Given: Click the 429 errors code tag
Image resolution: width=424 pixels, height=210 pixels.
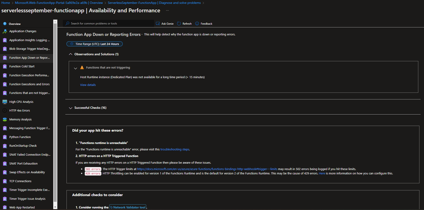Looking at the screenshot, I should (x=93, y=173).
